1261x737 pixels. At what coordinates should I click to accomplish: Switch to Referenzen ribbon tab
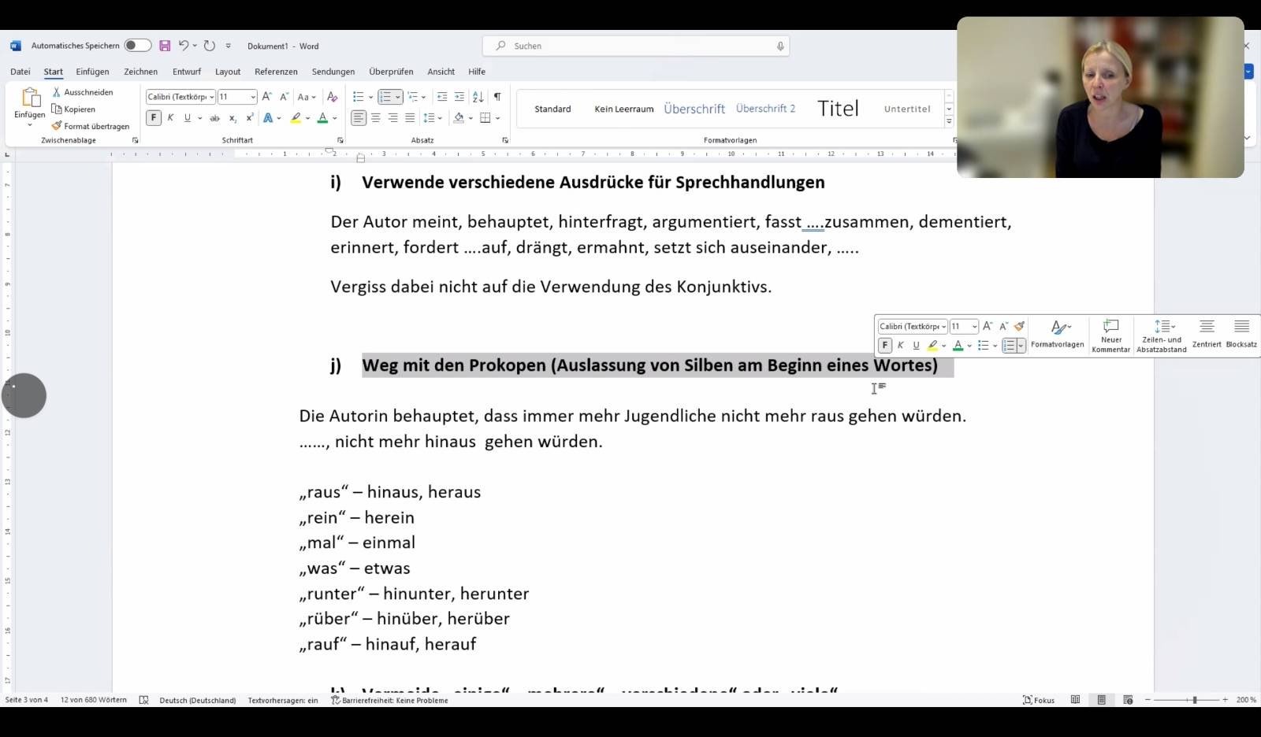[276, 72]
